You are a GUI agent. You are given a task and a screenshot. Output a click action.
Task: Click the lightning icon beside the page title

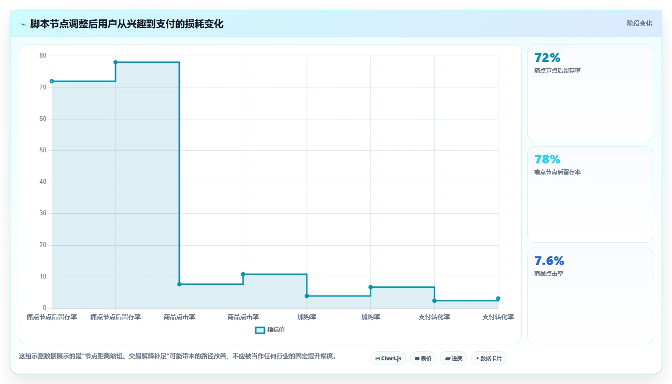tap(23, 24)
